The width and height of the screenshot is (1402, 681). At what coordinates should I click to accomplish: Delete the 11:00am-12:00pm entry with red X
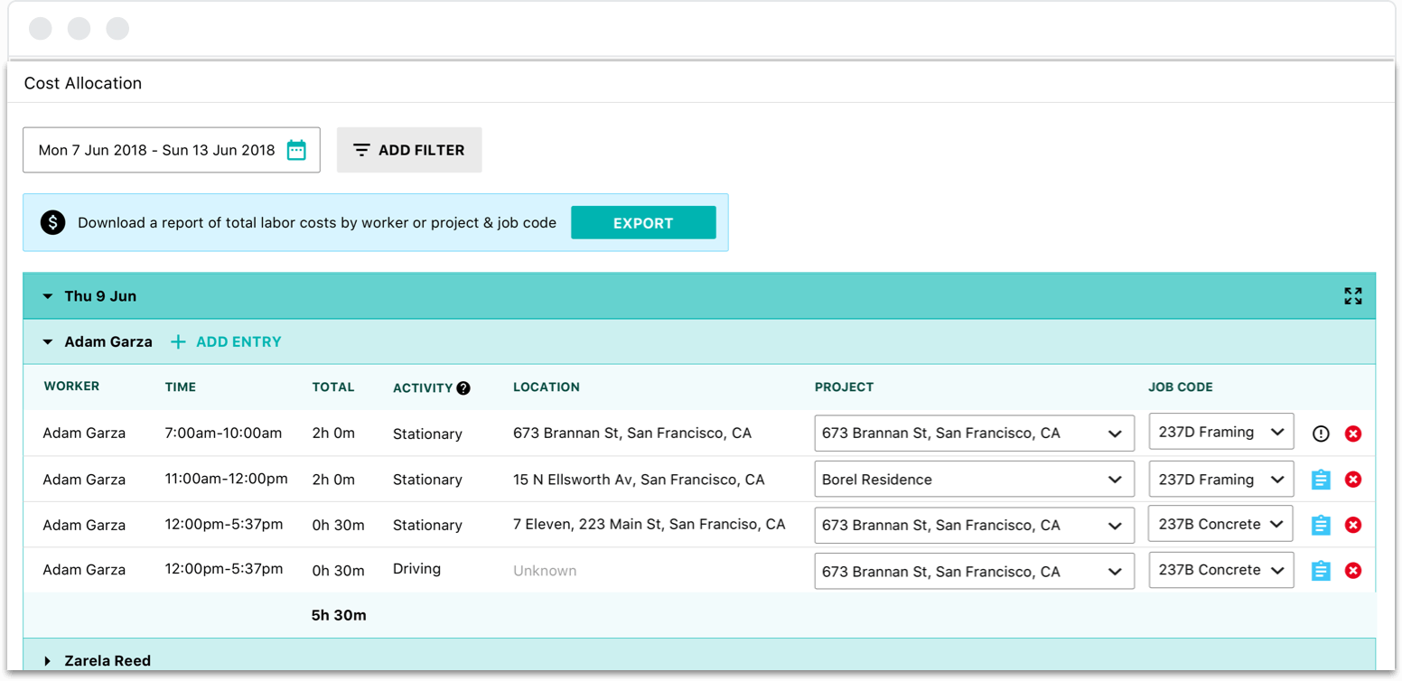pyautogui.click(x=1352, y=480)
